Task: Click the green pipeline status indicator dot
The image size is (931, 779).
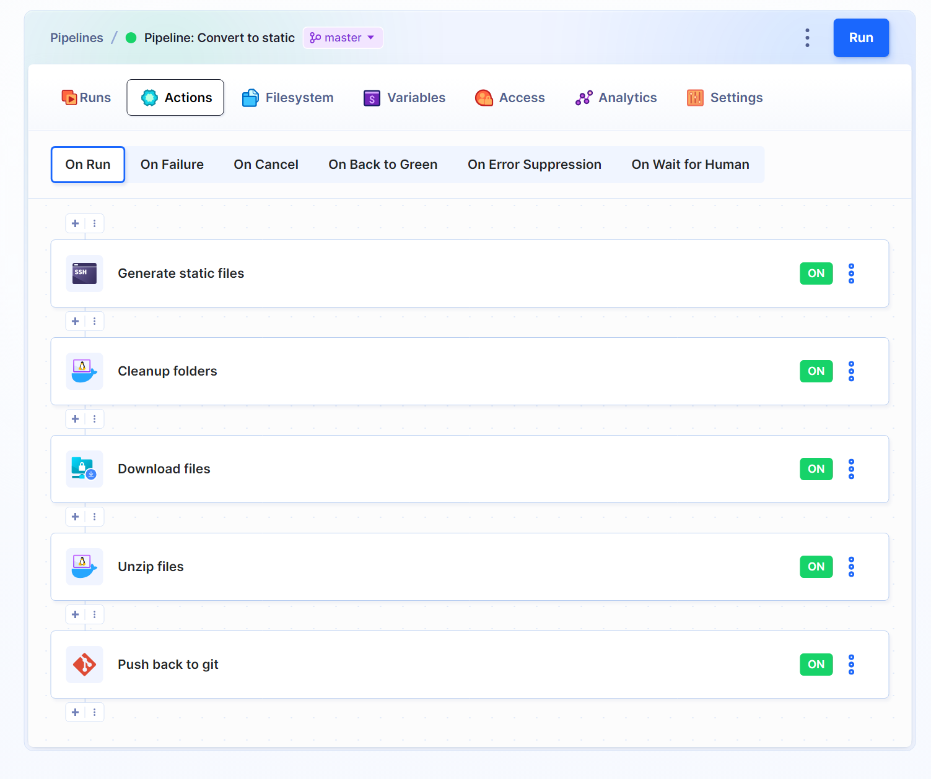Action: 131,38
